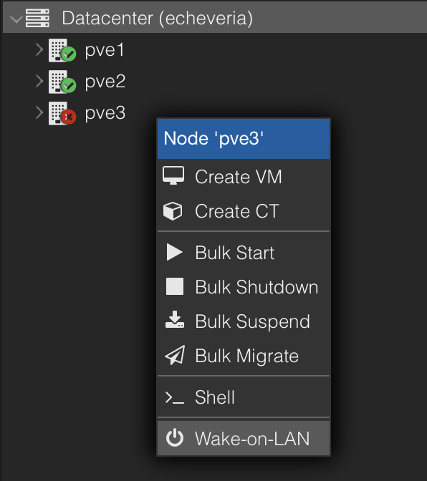The height and width of the screenshot is (481, 427).
Task: Click the pve3 offline node icon
Action: click(x=62, y=114)
